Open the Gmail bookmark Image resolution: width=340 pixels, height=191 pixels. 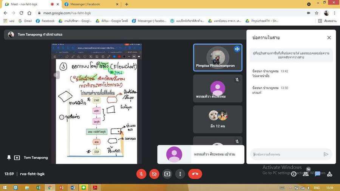(x=25, y=21)
